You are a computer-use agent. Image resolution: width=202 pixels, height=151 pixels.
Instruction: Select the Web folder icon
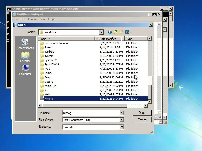pyautogui.click(x=42, y=94)
